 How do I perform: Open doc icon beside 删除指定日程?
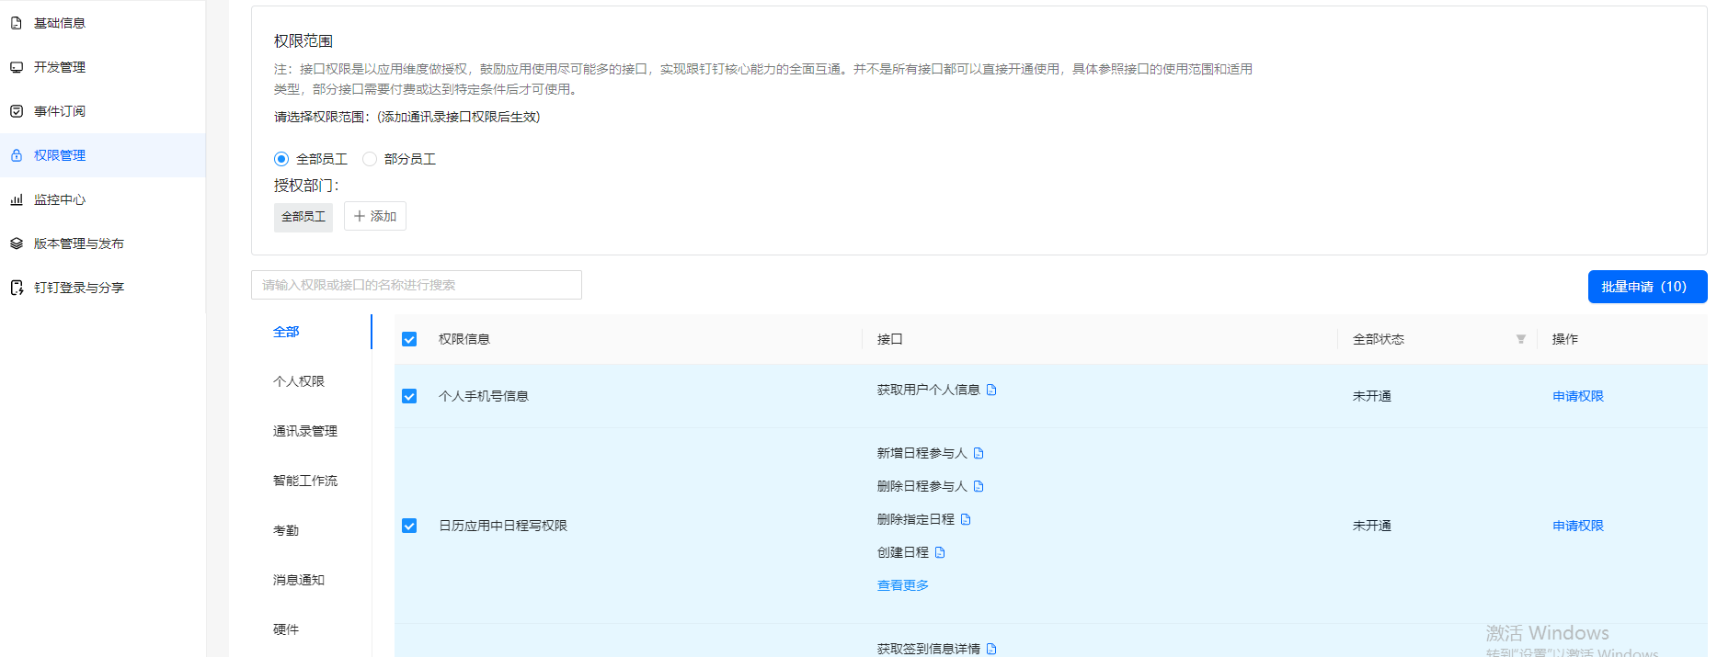click(x=966, y=519)
